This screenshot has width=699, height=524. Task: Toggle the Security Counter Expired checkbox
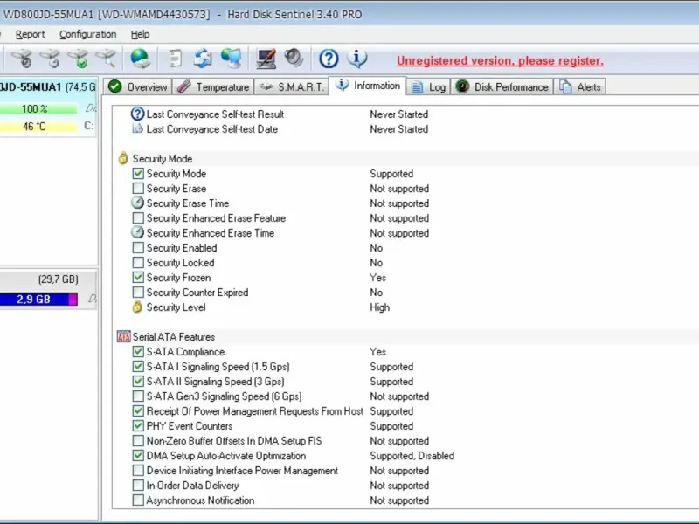[x=138, y=292]
